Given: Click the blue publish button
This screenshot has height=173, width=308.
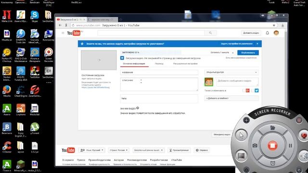Looking at the screenshot, I should coord(248,52).
